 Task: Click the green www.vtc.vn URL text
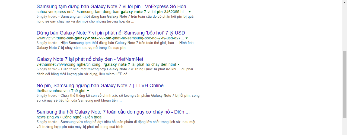110,38
